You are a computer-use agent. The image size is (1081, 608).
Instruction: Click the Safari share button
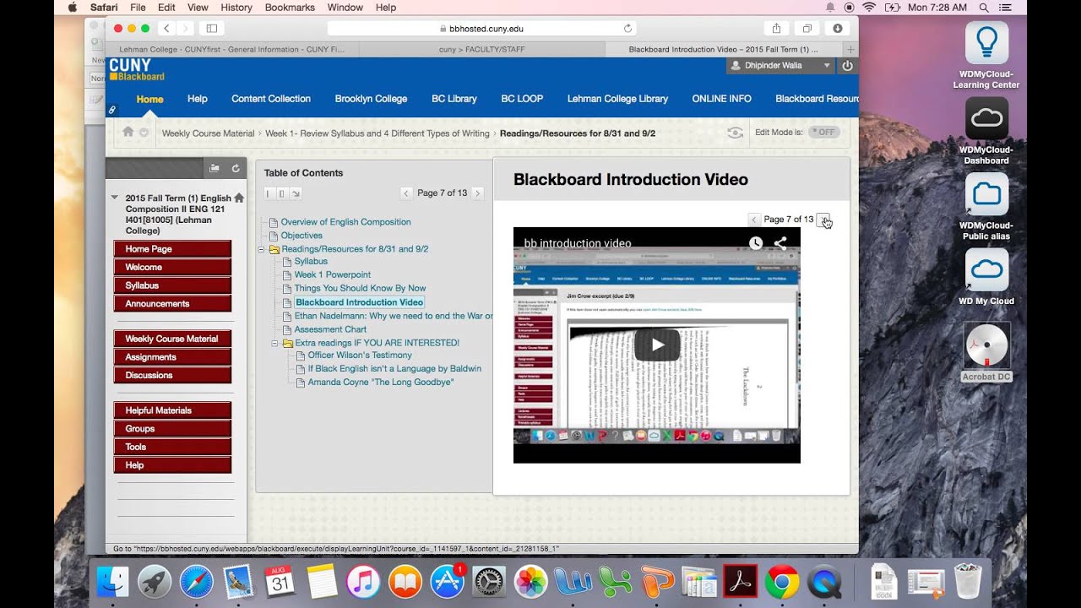[777, 28]
